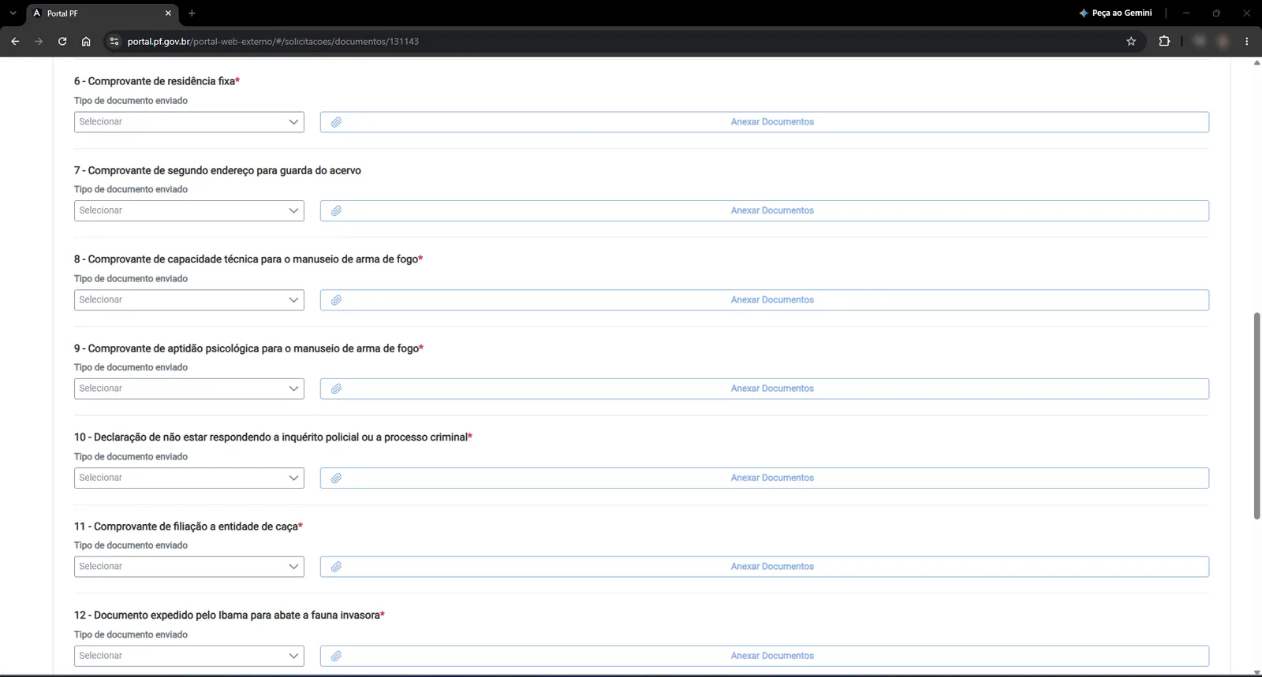Select the Portal PF browser tab
This screenshot has width=1262, height=677.
click(102, 13)
